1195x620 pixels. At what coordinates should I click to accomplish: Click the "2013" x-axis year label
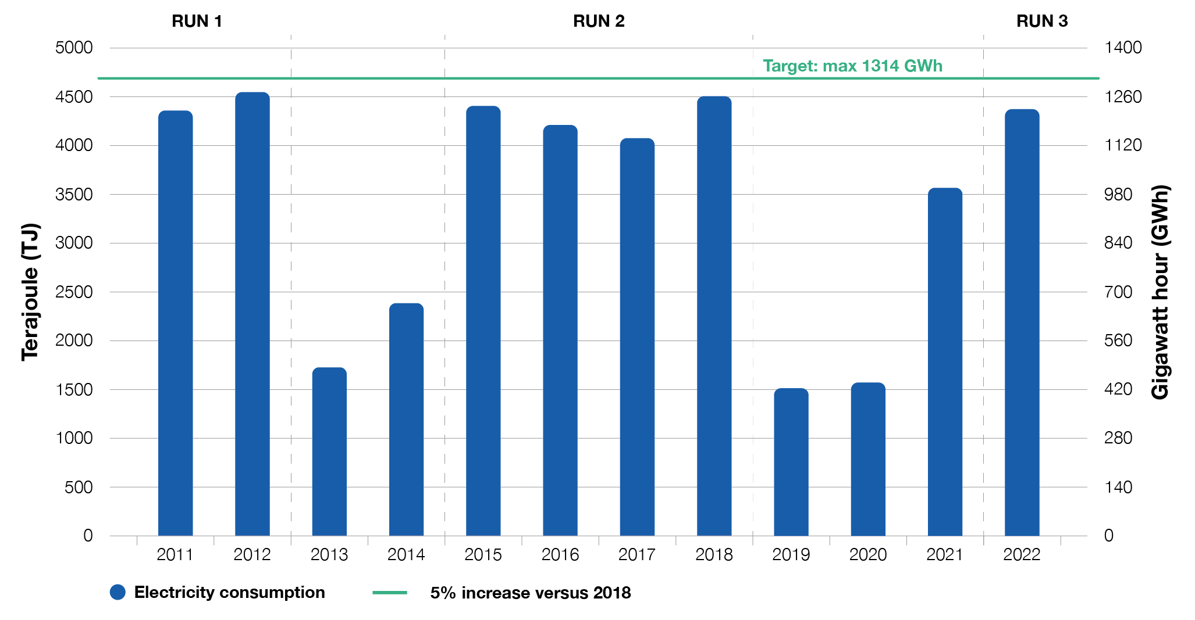pyautogui.click(x=329, y=554)
